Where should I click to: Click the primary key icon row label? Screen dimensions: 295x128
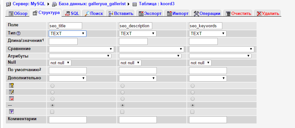(x=11, y=86)
